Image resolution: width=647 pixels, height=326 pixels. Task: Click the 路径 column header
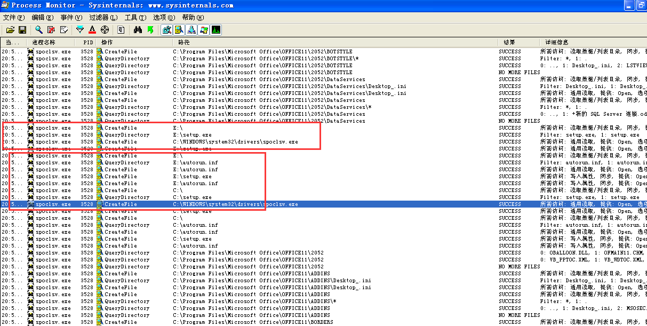point(184,42)
